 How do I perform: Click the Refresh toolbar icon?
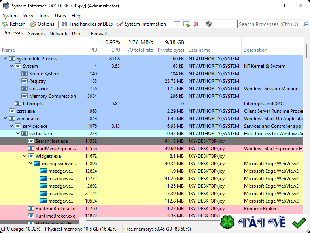[5, 24]
